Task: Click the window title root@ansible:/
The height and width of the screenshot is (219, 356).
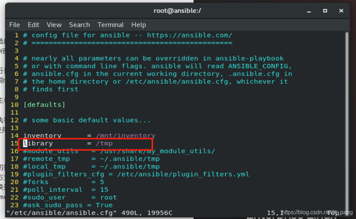Action: point(177,11)
